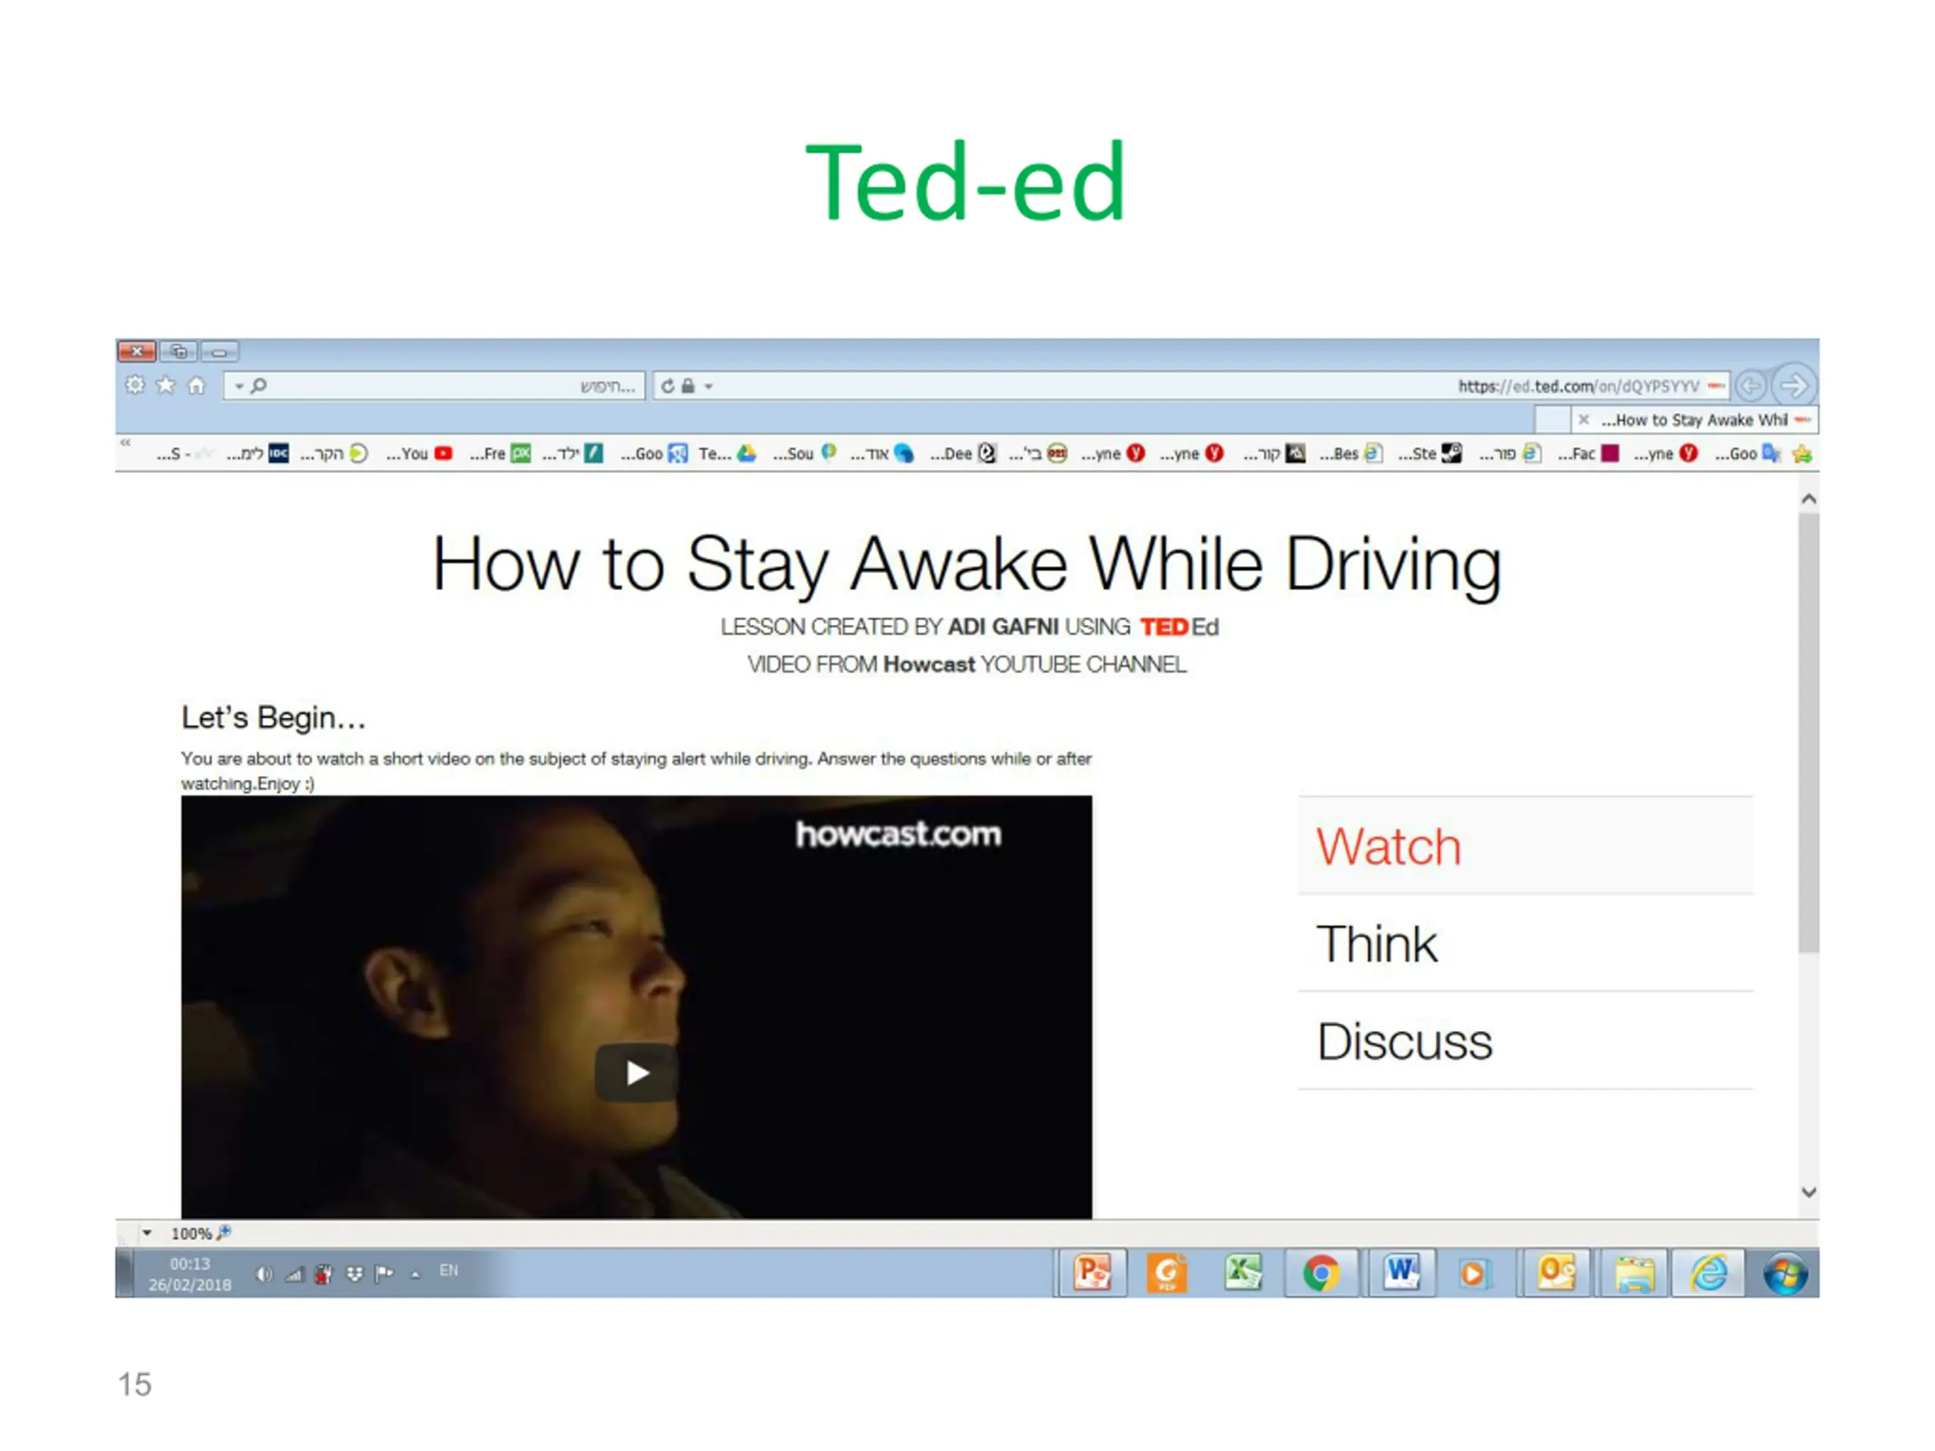The image size is (1935, 1451).
Task: Open the 'Fre...' bookmark in favorites bar
Action: coord(500,453)
